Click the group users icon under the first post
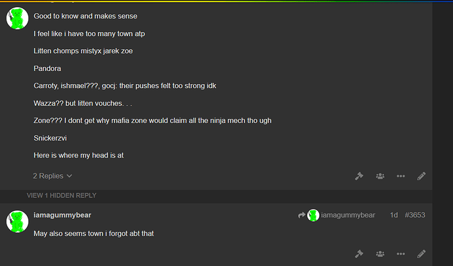Image resolution: width=453 pixels, height=266 pixels. pos(380,176)
